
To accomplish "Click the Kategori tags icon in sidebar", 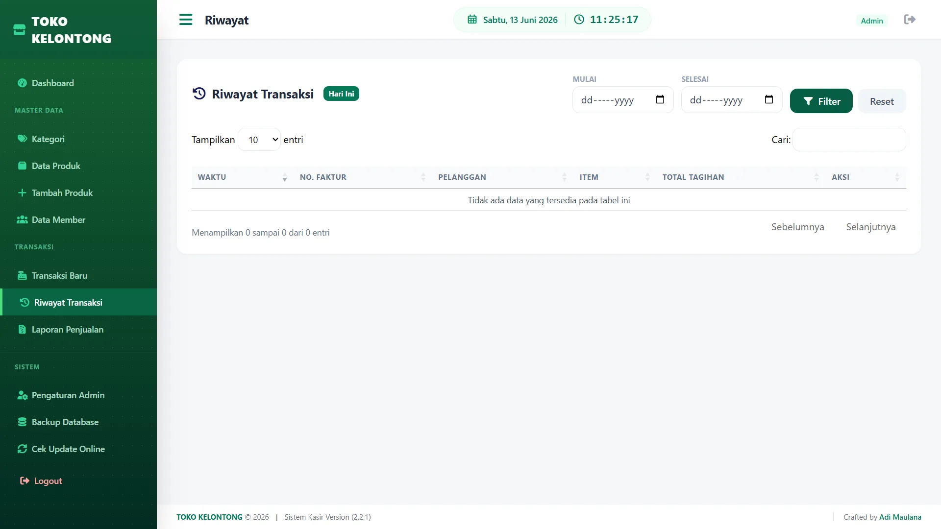I will coord(22,139).
